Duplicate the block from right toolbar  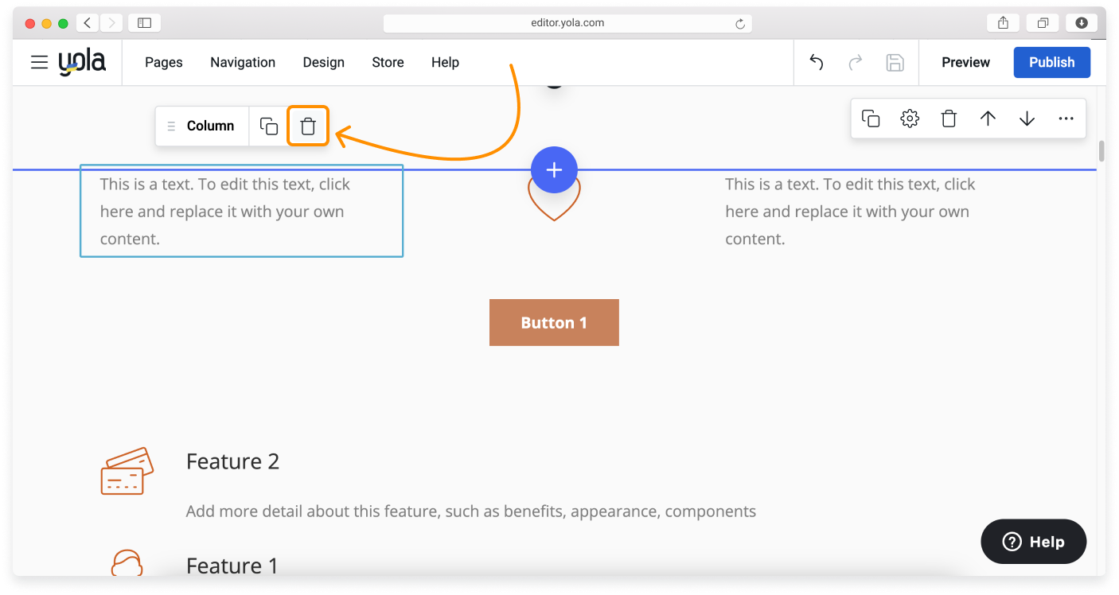coord(871,119)
